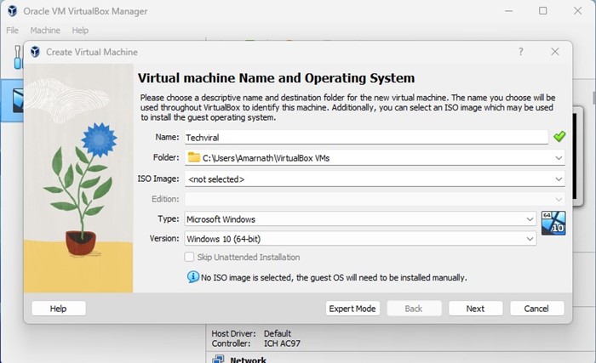
Task: Switch to Expert Mode
Action: tap(352, 309)
